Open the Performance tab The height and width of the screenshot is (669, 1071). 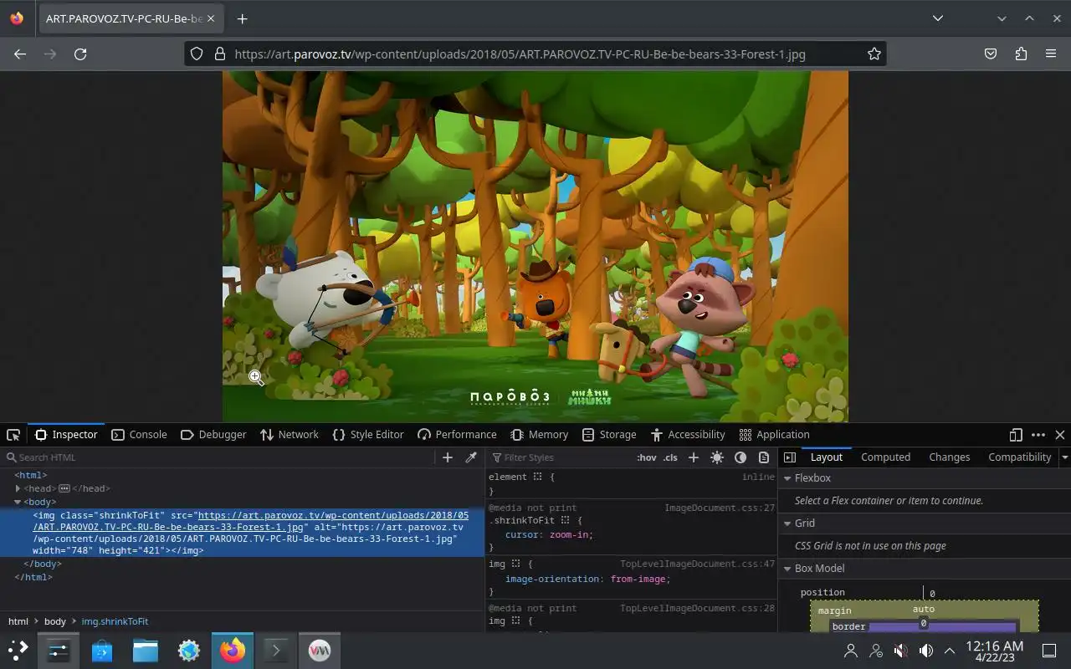[457, 435]
